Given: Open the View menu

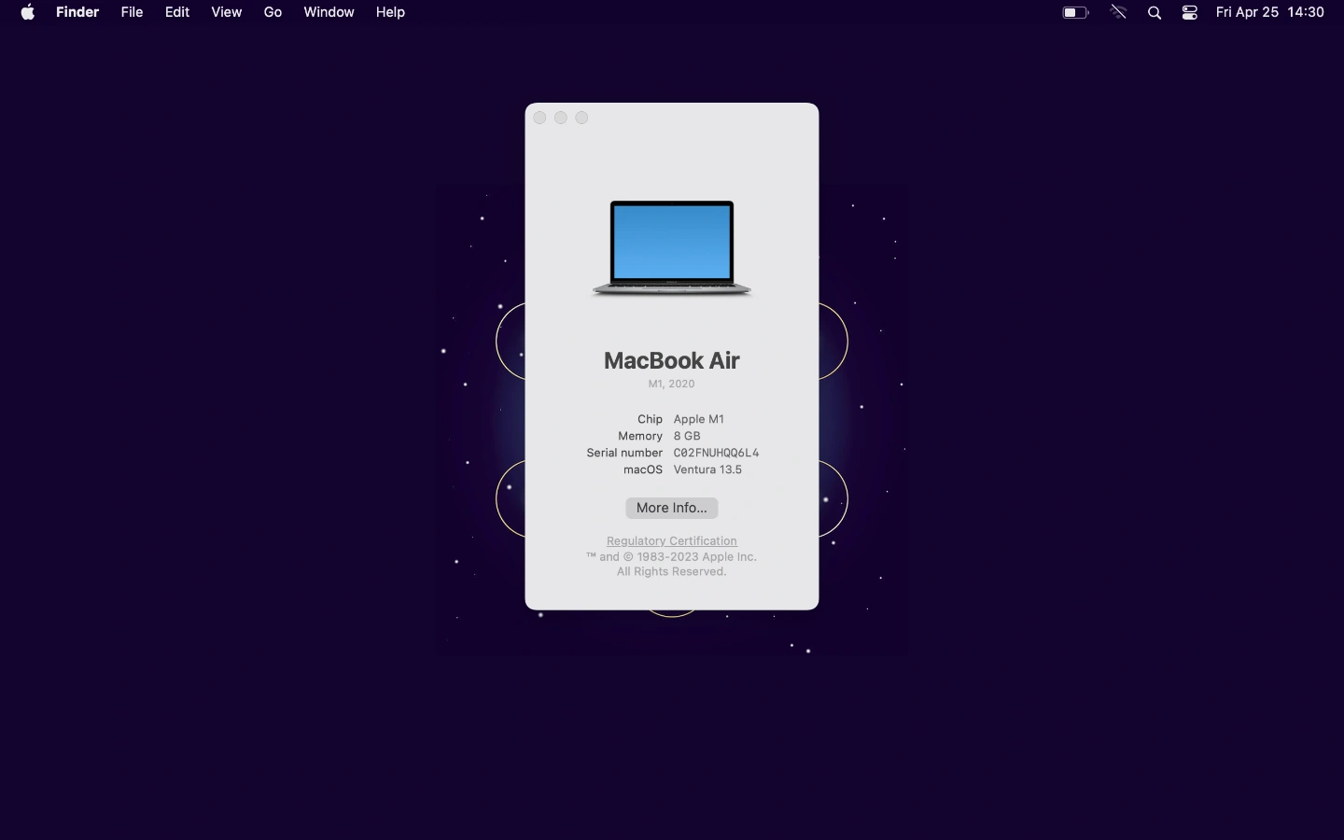Looking at the screenshot, I should 226,12.
